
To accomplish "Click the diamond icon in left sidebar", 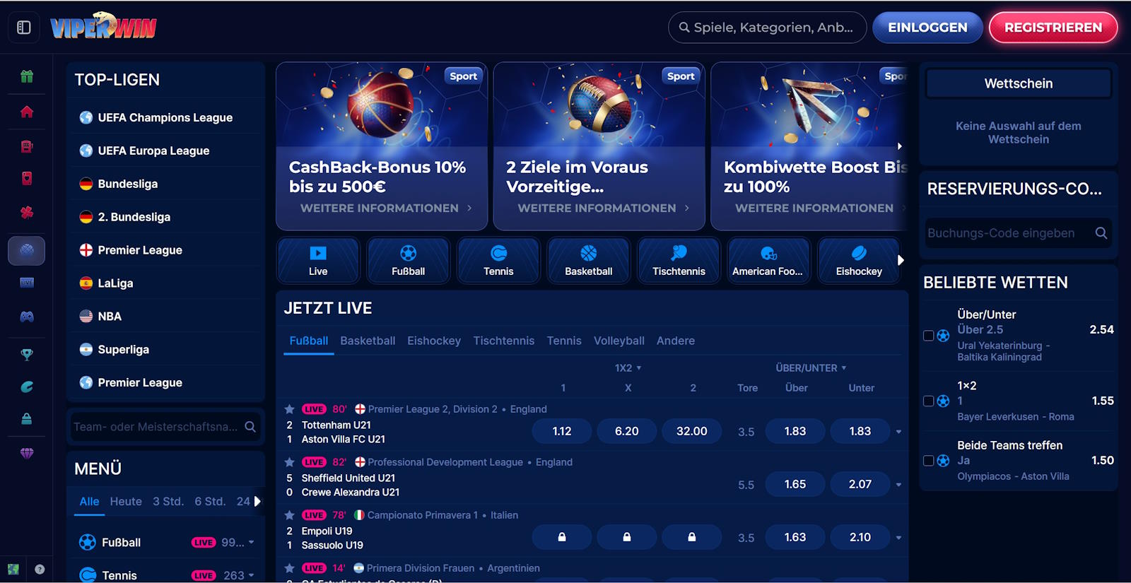I will pyautogui.click(x=27, y=453).
